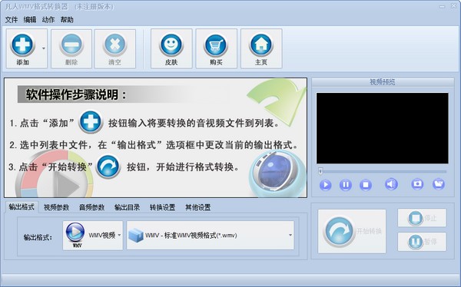
Task: Click the 视频预览 panel header
Action: (x=383, y=82)
